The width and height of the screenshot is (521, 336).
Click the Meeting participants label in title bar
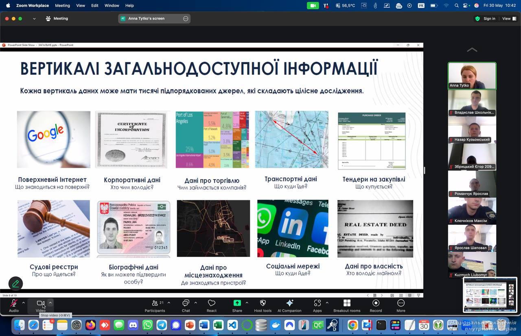[x=57, y=19]
